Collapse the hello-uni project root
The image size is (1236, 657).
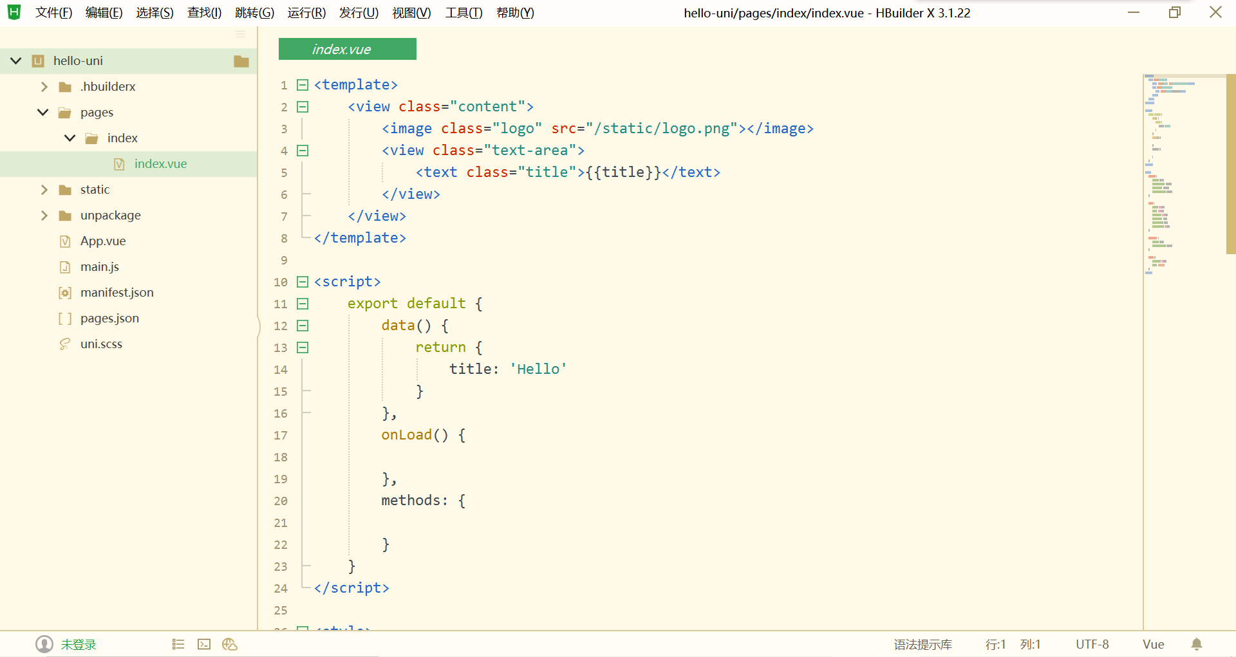pyautogui.click(x=16, y=61)
